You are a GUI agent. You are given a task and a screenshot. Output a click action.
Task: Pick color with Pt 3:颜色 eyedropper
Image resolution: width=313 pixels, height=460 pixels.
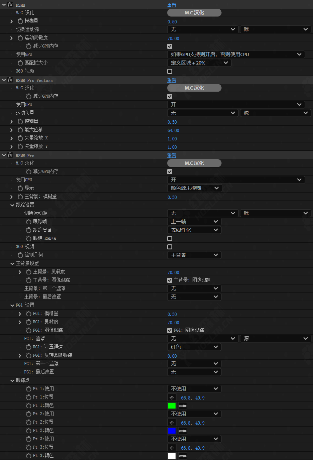[x=183, y=456]
